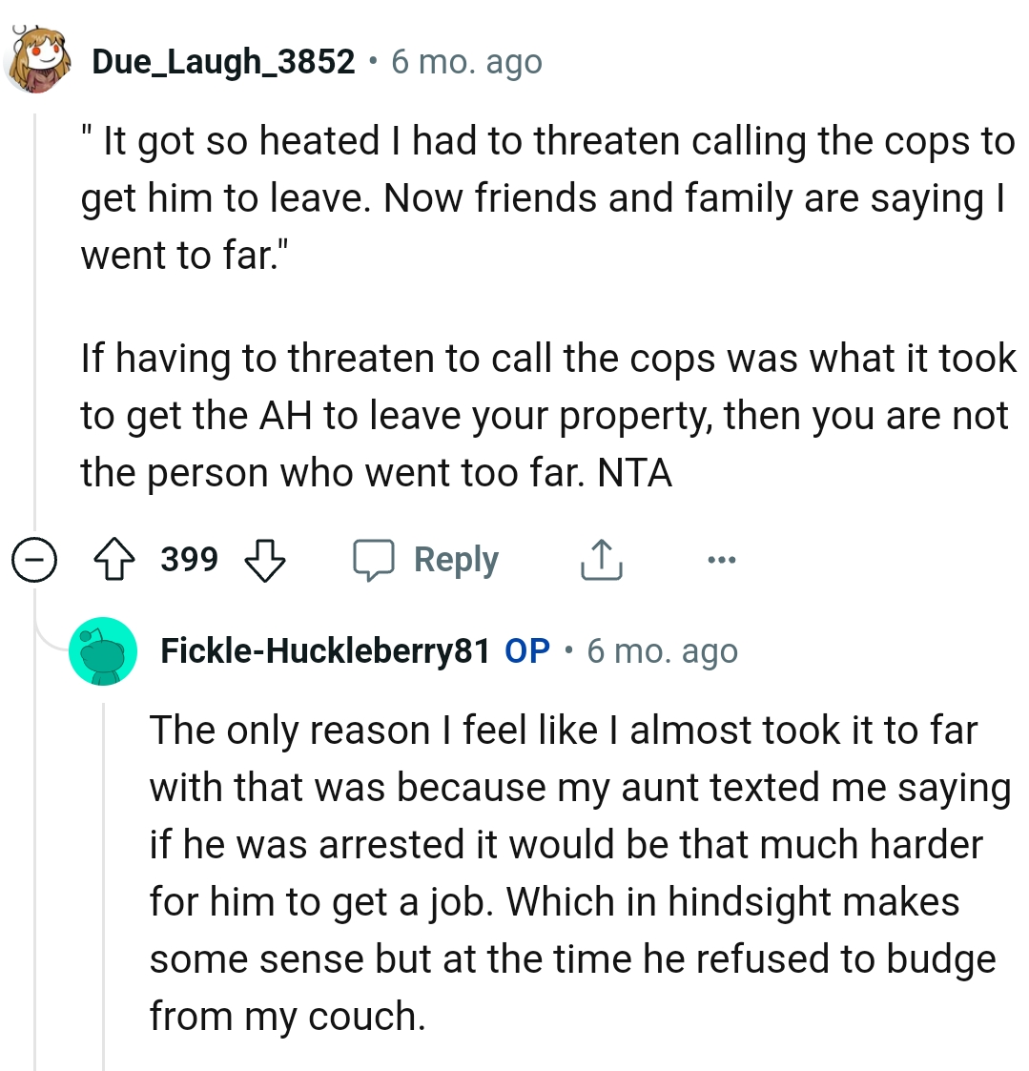The image size is (1029, 1071).
Task: Select the minus collapse icon on the left
Action: [34, 560]
